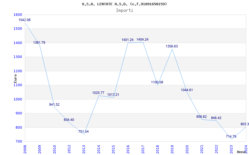Click the 2012 year label
Screen dimensions: 249x155
[69, 149]
